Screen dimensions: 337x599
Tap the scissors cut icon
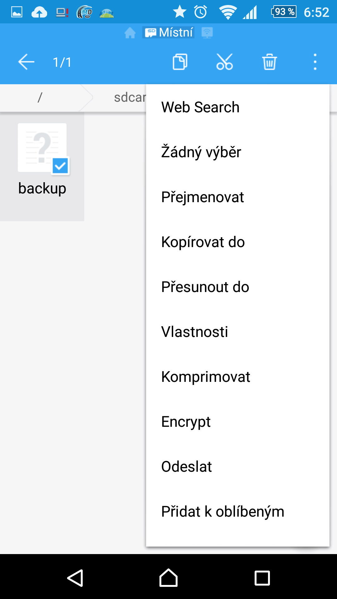225,62
